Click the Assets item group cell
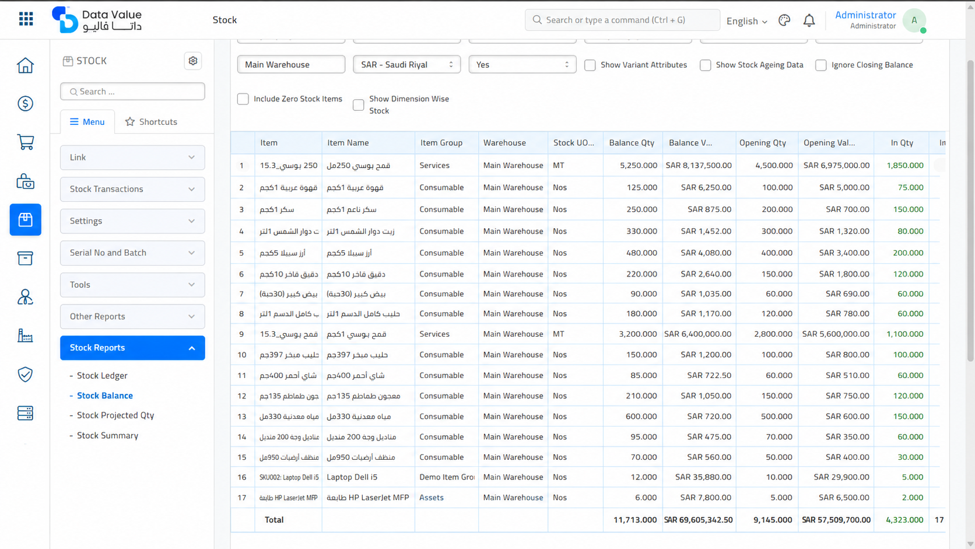Screen dimensions: 975x549 point(432,498)
